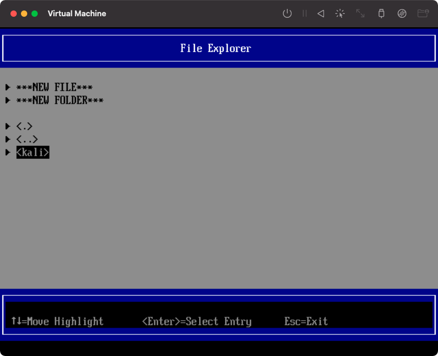This screenshot has height=356, width=438.
Task: Click the resize display arrows icon
Action: [360, 14]
